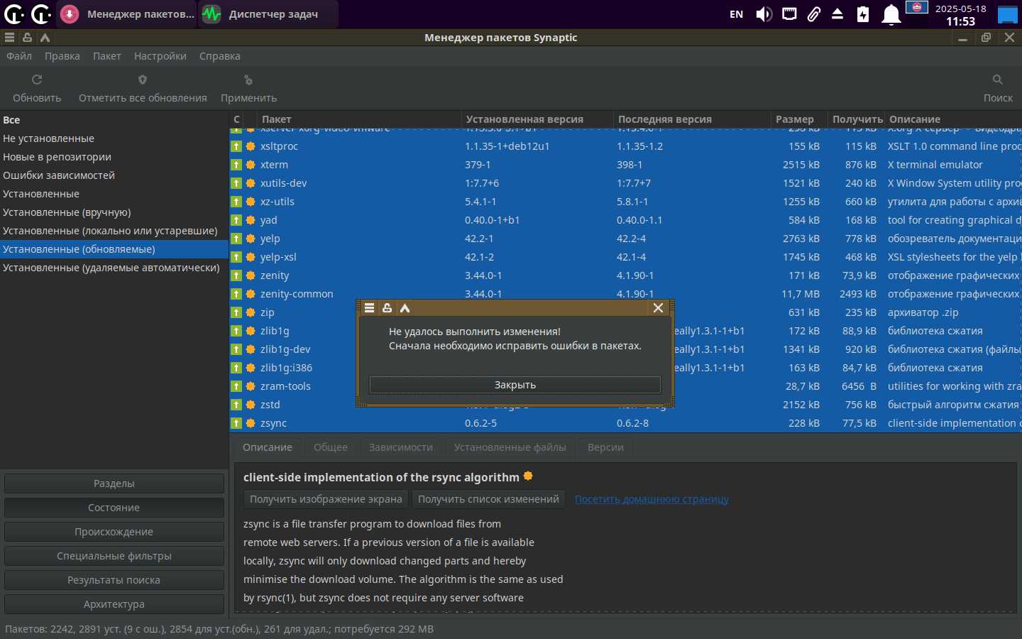Click the orange support icon beside zram-tools

[x=251, y=386]
